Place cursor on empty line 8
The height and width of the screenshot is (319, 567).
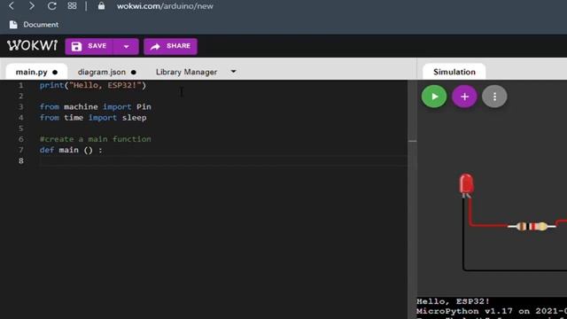[x=223, y=160]
